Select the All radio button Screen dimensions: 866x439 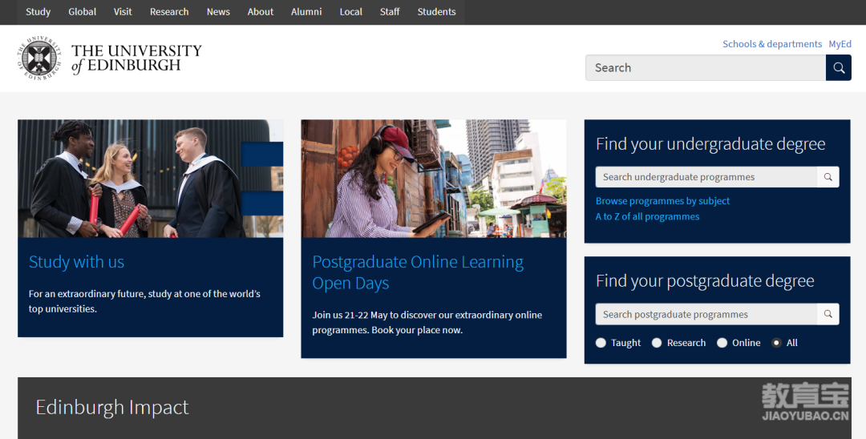click(776, 343)
